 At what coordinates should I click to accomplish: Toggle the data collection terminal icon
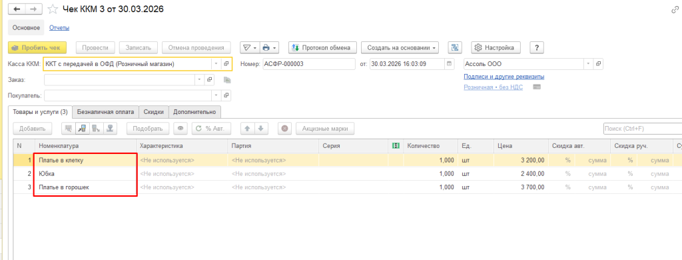pyautogui.click(x=82, y=129)
